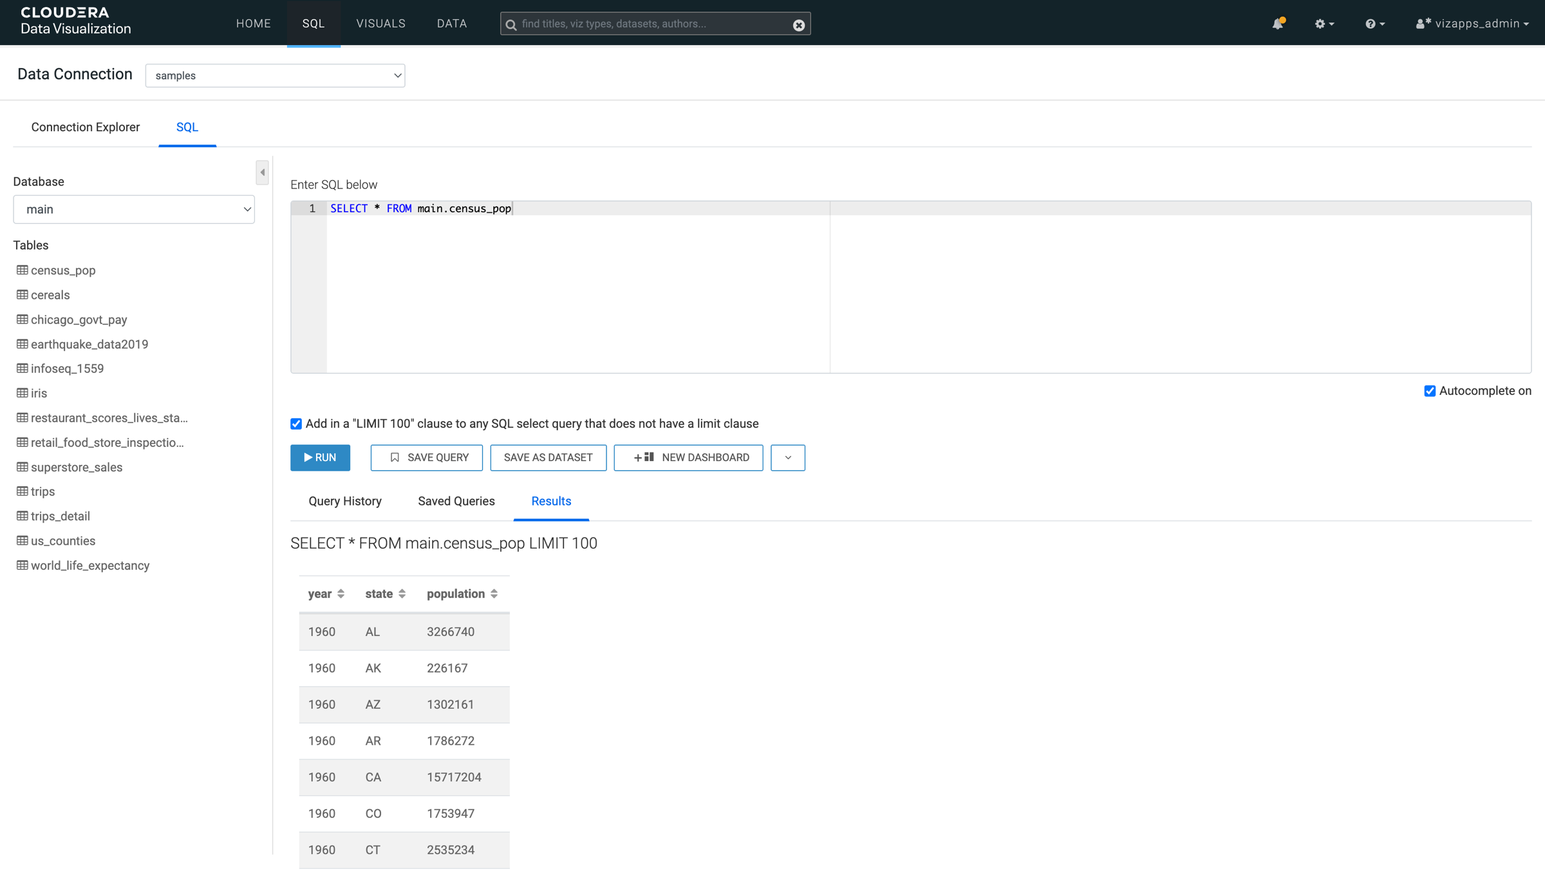The height and width of the screenshot is (872, 1545).
Task: Collapse the database side panel arrow
Action: [x=262, y=172]
